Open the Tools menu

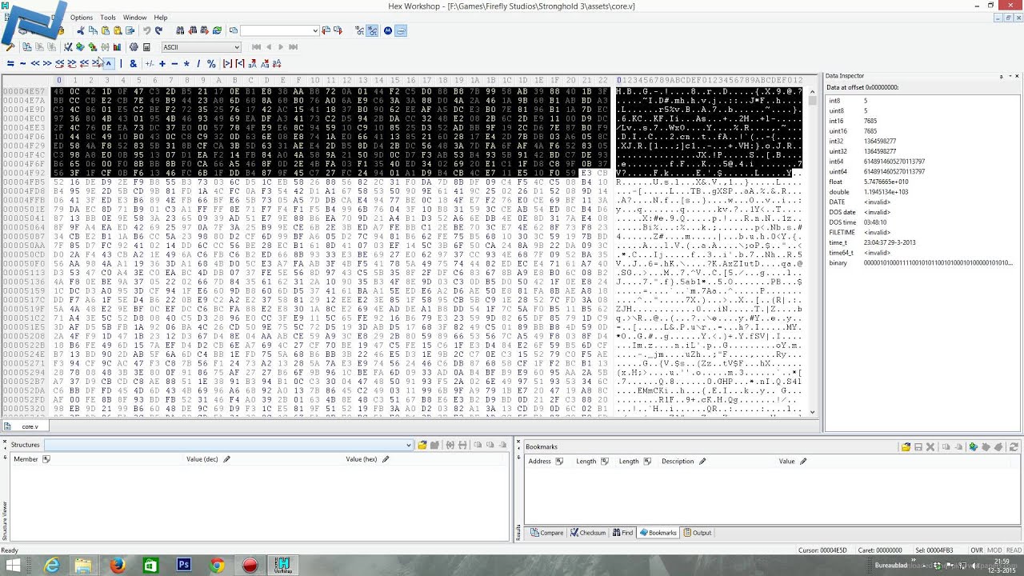[107, 17]
